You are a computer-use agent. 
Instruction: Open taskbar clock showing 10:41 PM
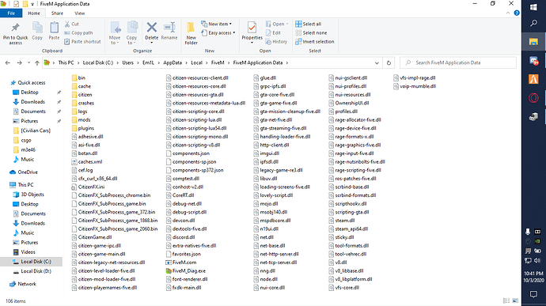click(533, 277)
